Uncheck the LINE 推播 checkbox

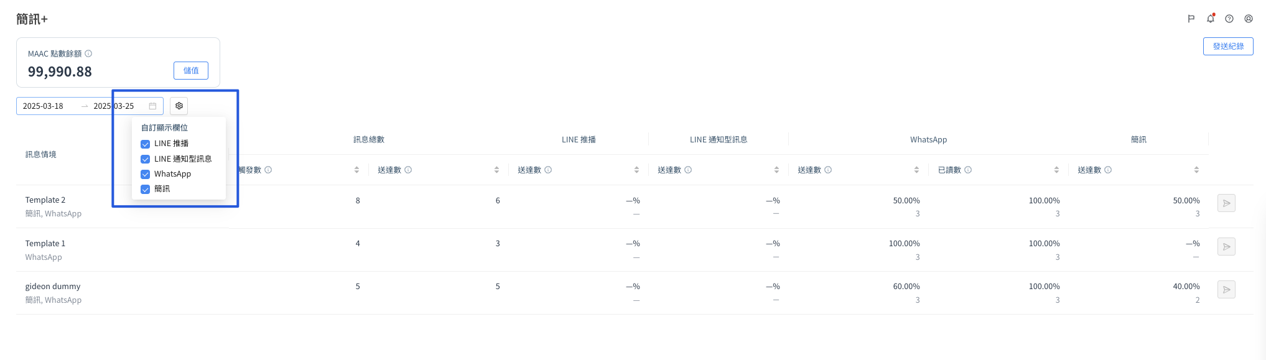point(146,144)
